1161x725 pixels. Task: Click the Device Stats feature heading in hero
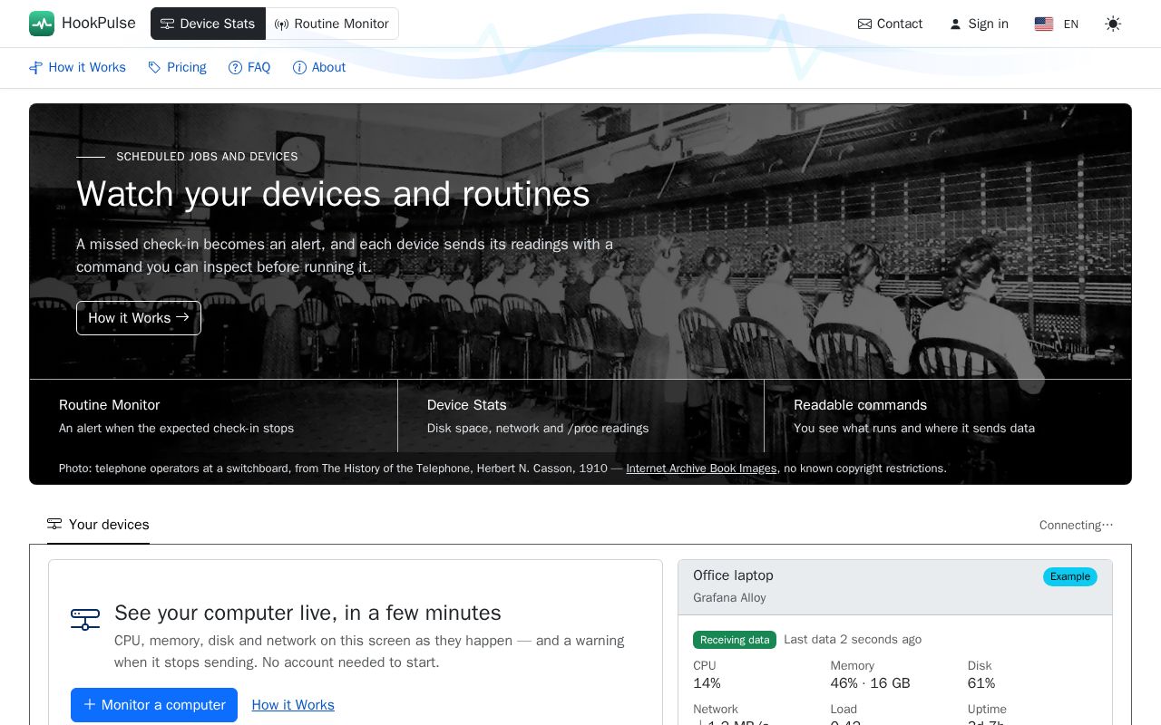pyautogui.click(x=467, y=405)
